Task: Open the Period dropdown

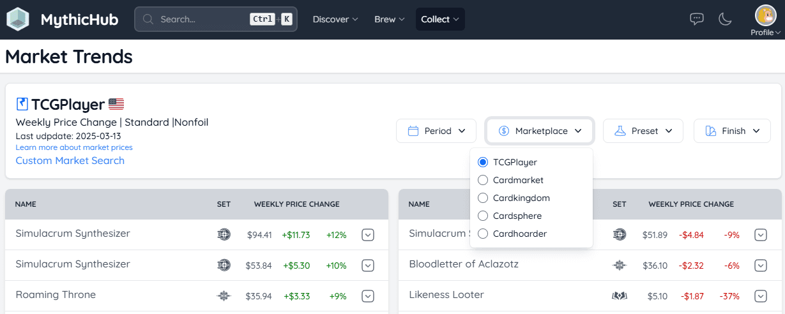Action: (436, 131)
